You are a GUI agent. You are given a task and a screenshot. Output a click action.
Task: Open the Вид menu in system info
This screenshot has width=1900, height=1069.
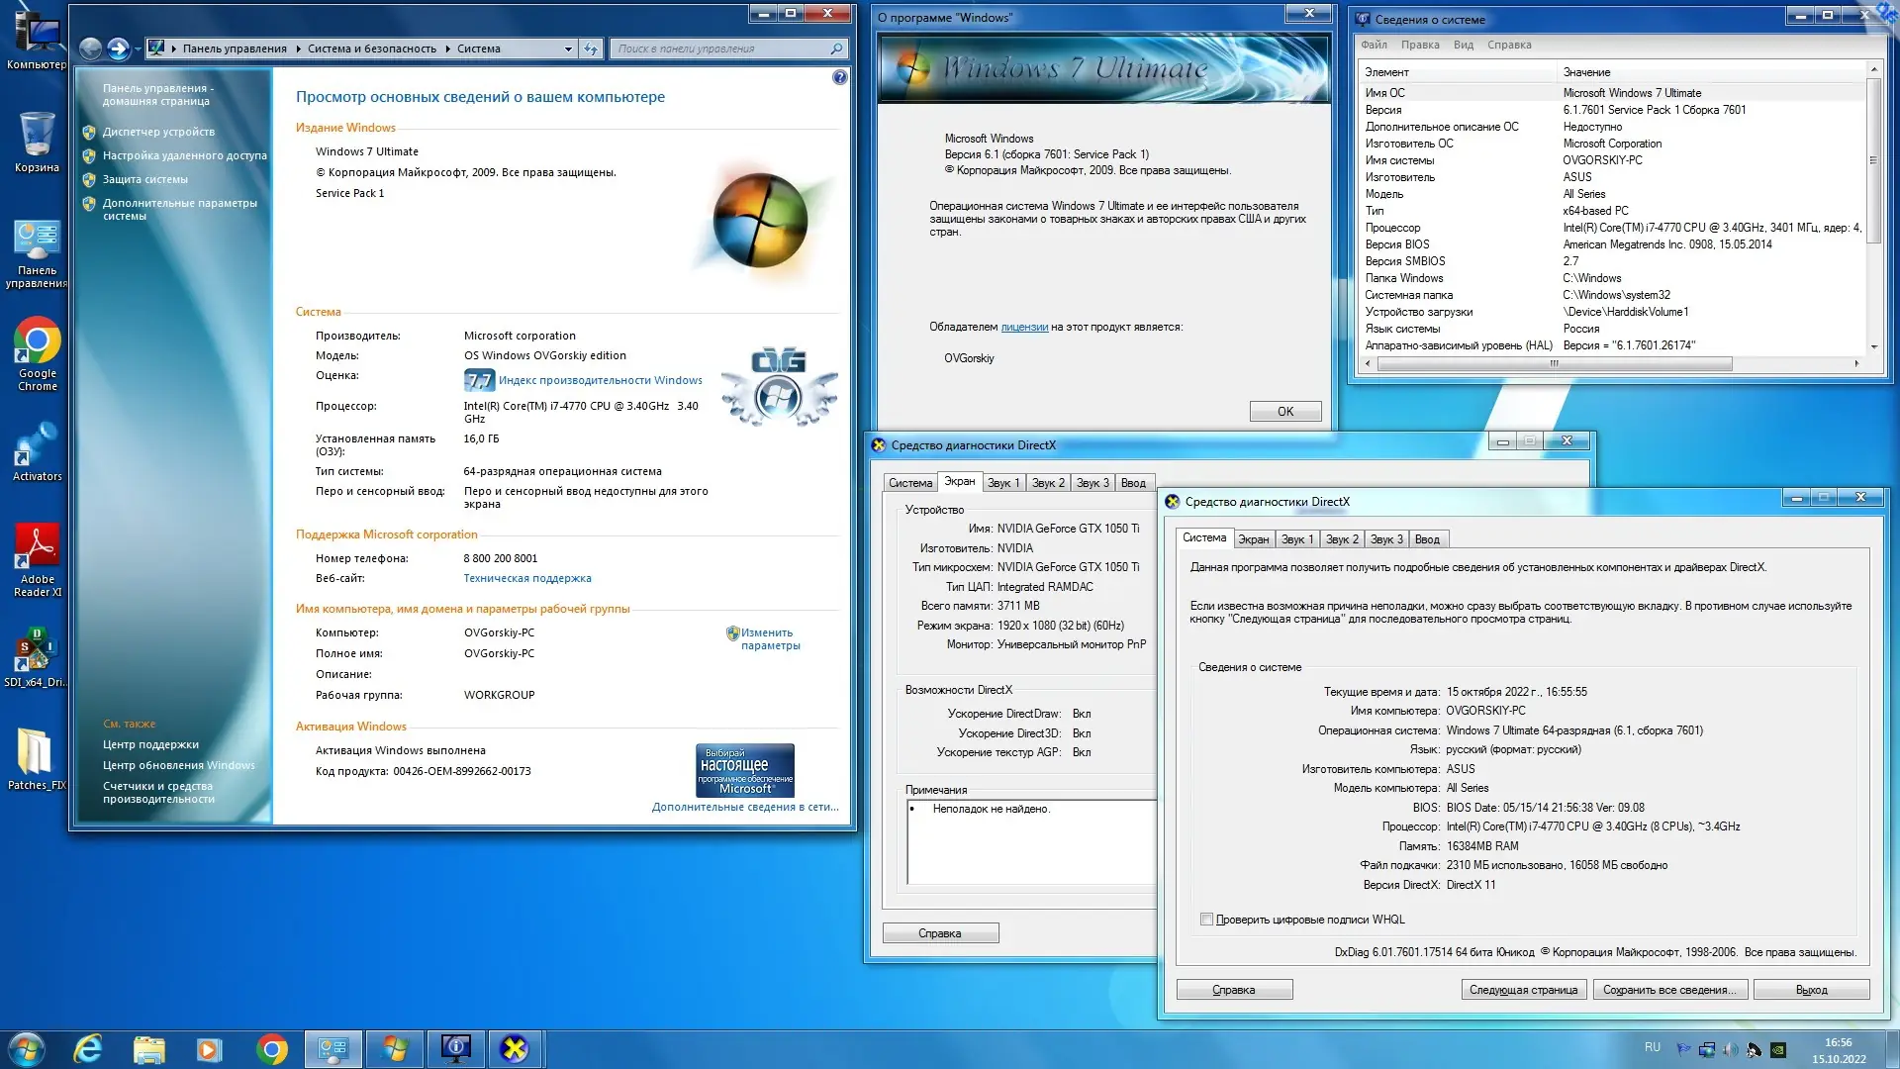point(1463,45)
